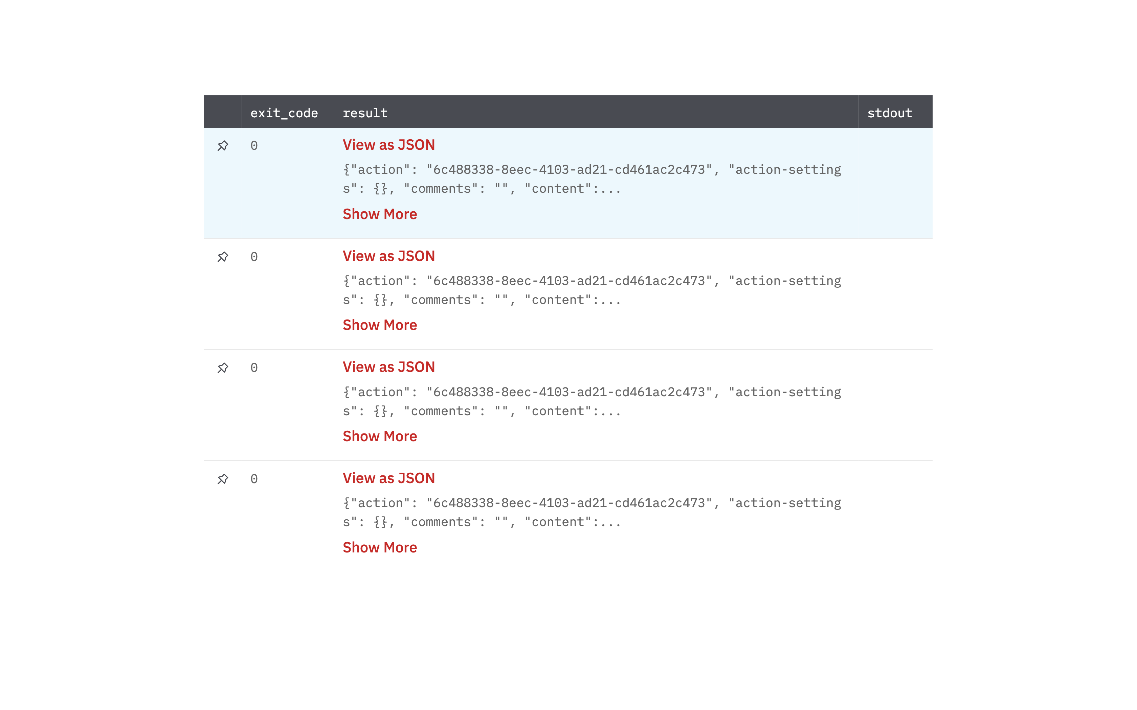The height and width of the screenshot is (710, 1137).
Task: Click the exit_code column header
Action: (x=284, y=113)
